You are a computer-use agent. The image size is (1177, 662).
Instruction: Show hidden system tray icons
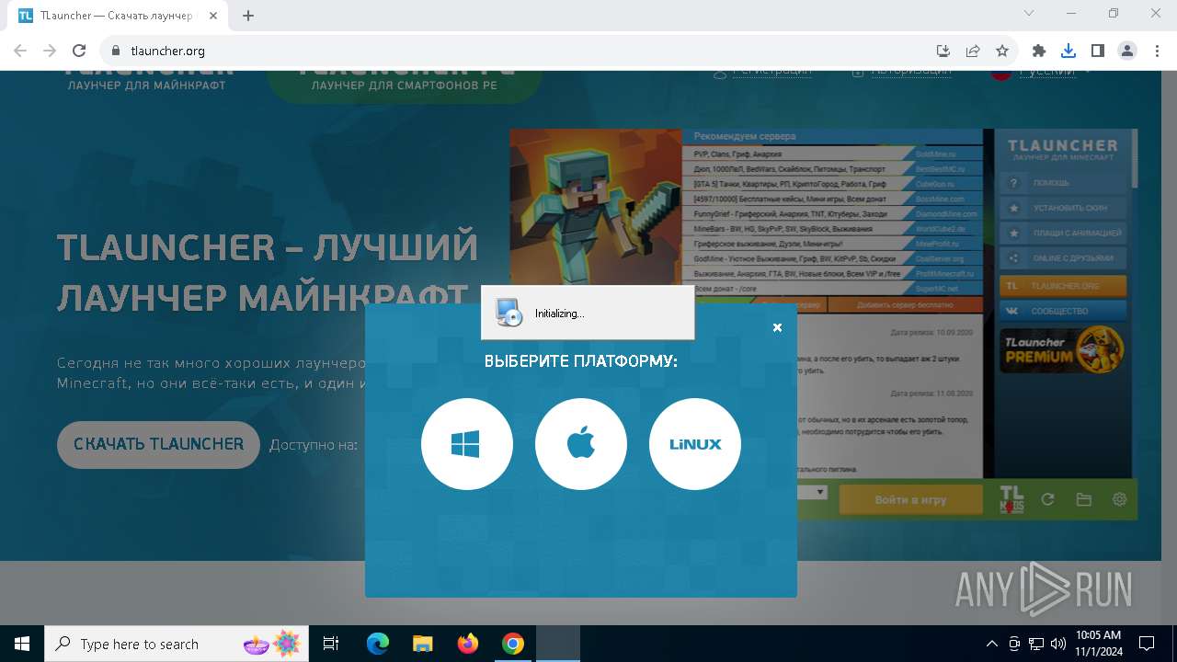tap(991, 644)
